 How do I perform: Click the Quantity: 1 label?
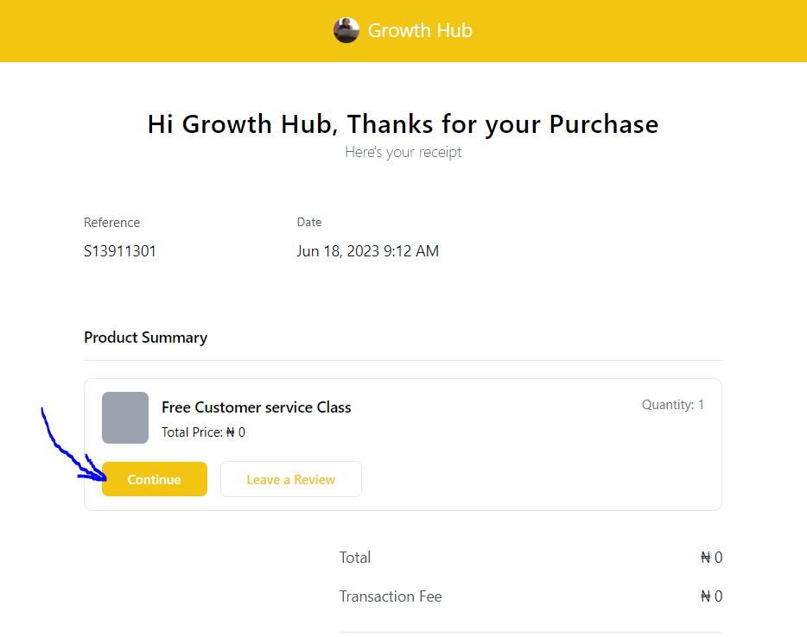672,405
